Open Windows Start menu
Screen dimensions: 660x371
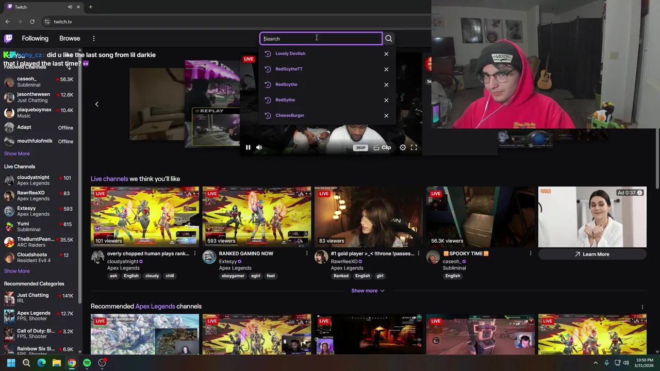(11, 363)
